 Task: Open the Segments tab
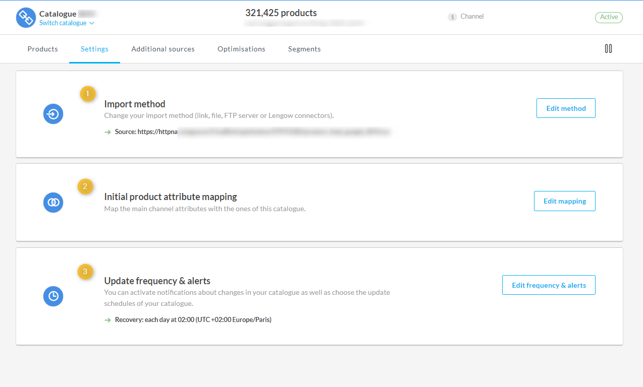tap(304, 49)
